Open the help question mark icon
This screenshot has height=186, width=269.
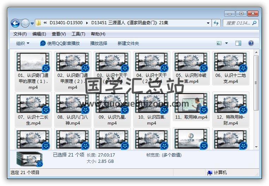pos(251,43)
